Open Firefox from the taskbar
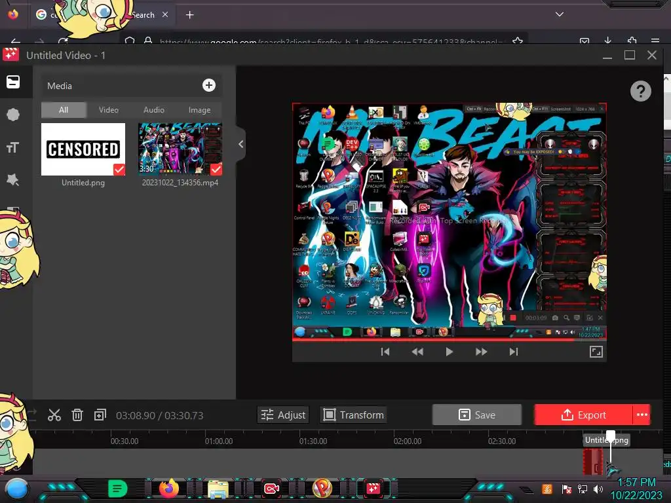This screenshot has height=503, width=671. tap(168, 489)
